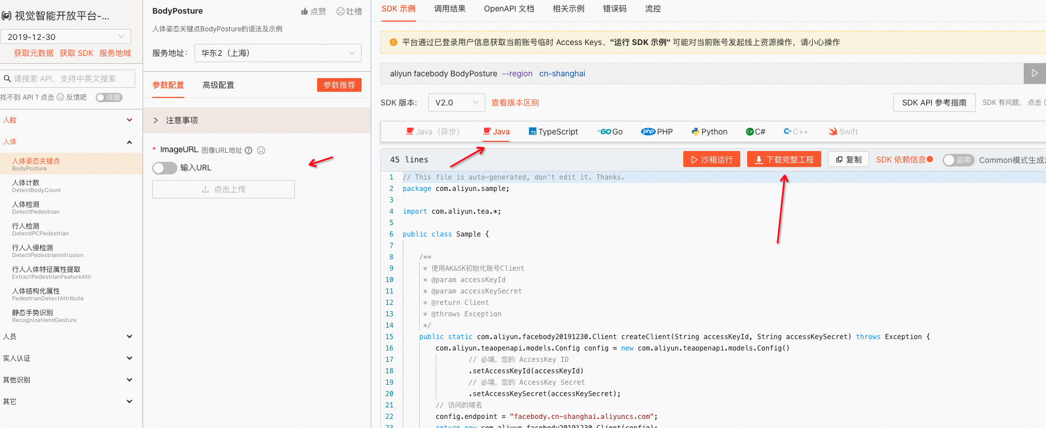The width and height of the screenshot is (1046, 428).
Task: Open the 参数配置 tab
Action: tap(168, 85)
